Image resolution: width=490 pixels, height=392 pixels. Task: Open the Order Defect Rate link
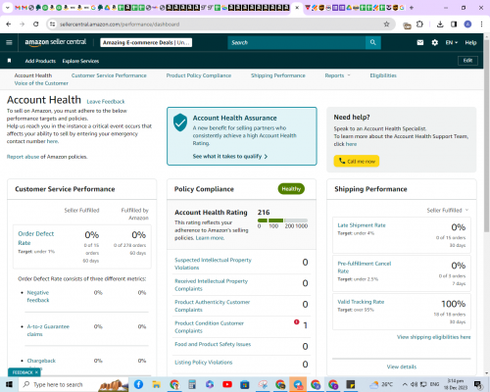pyautogui.click(x=36, y=238)
